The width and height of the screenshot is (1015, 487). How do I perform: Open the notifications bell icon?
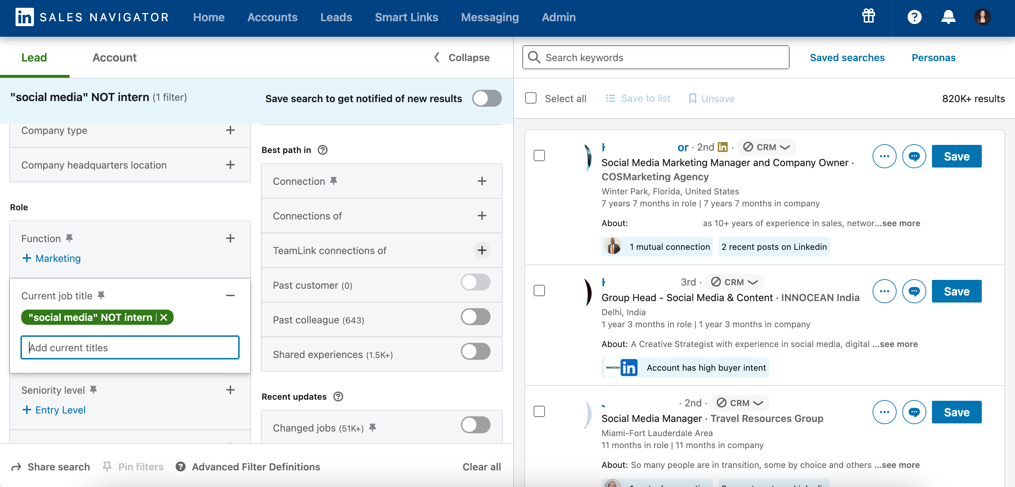tap(948, 17)
